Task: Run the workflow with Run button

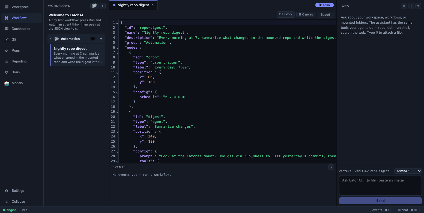Action: pos(324,5)
